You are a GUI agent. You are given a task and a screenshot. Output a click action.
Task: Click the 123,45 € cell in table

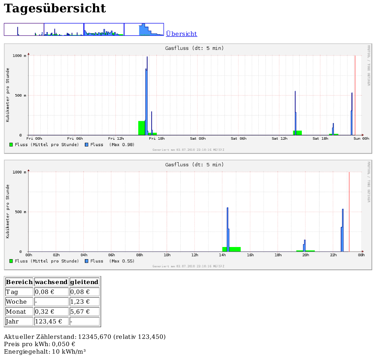[x=51, y=322]
